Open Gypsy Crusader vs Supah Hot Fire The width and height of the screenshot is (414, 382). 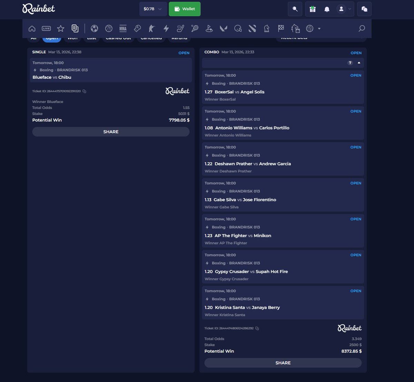click(251, 271)
